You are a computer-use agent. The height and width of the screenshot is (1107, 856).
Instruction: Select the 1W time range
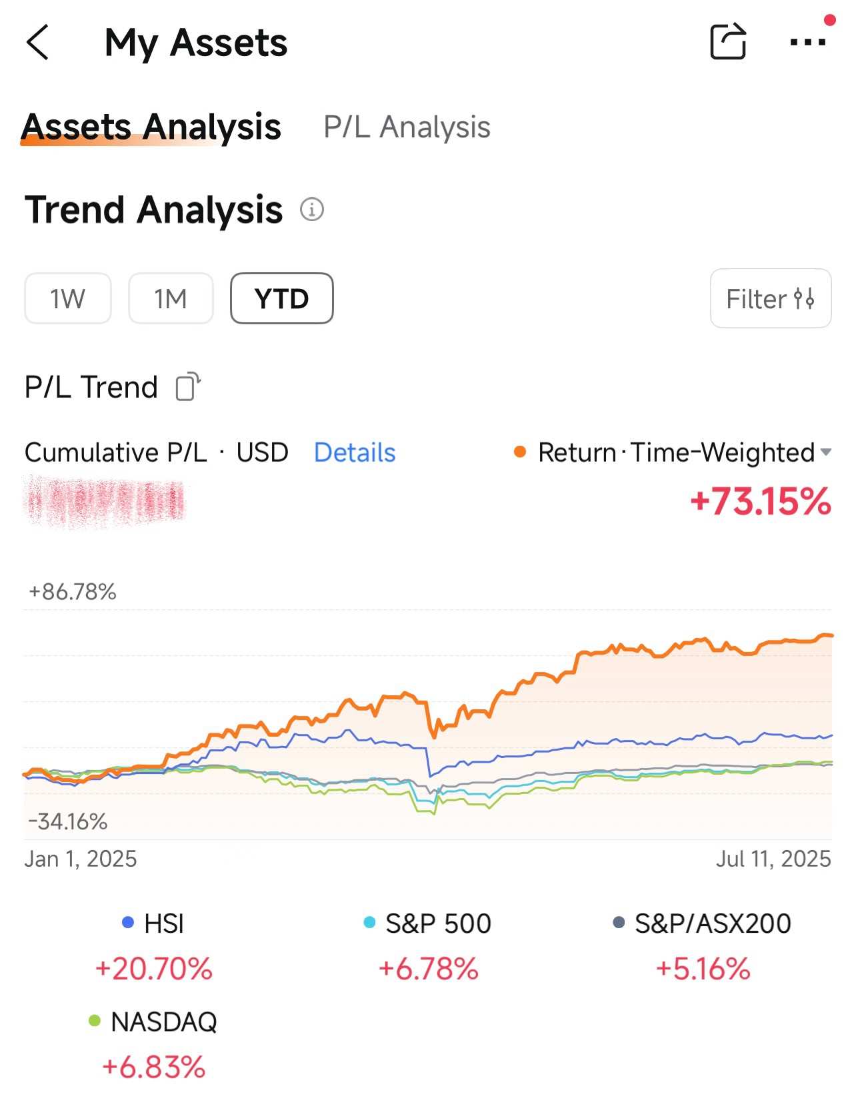point(68,298)
